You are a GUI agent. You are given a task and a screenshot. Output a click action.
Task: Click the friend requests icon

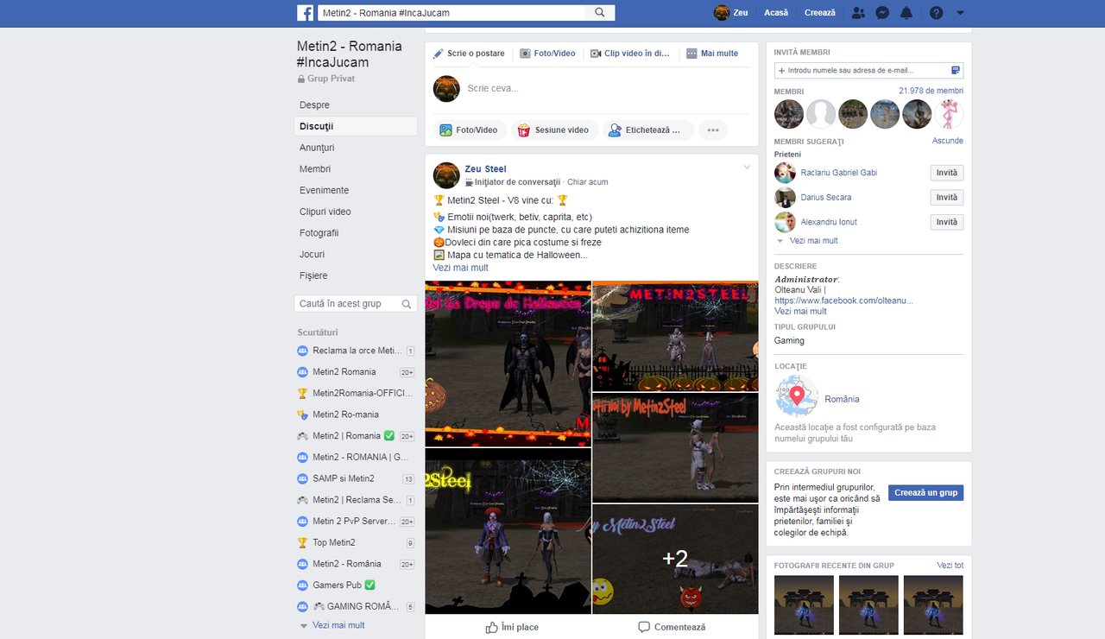[x=857, y=13]
